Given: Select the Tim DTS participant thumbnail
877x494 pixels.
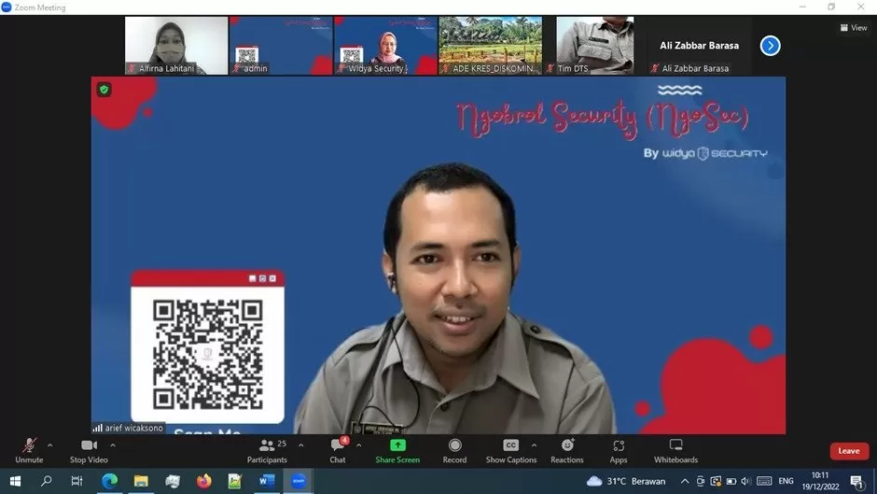Looking at the screenshot, I should 595,46.
